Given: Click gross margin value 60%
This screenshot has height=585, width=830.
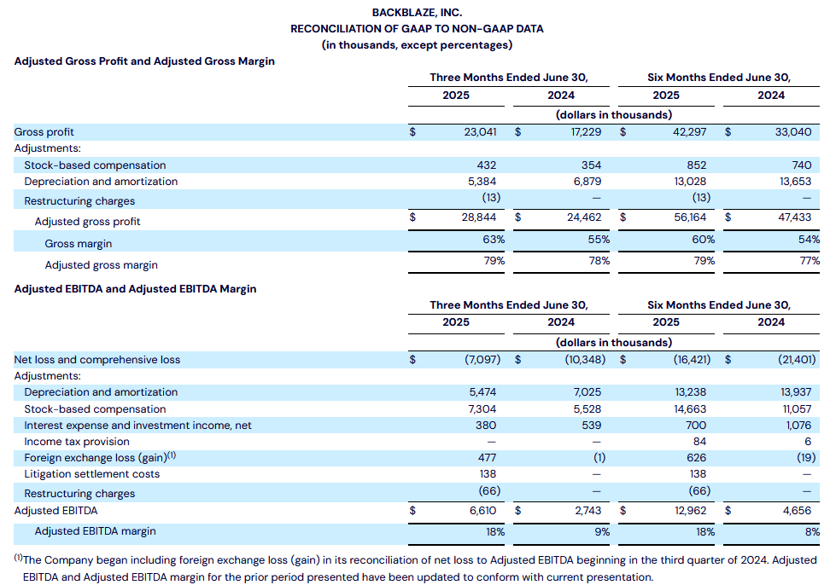Looking at the screenshot, I should (x=704, y=240).
